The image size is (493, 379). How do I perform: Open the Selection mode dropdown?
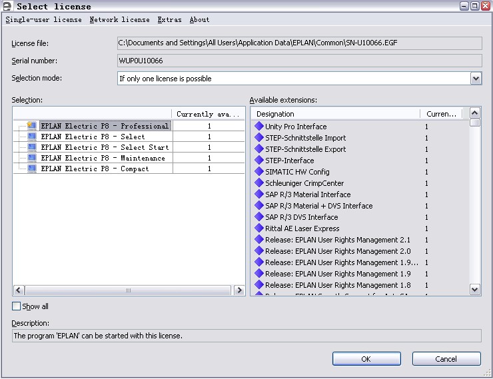(x=475, y=79)
